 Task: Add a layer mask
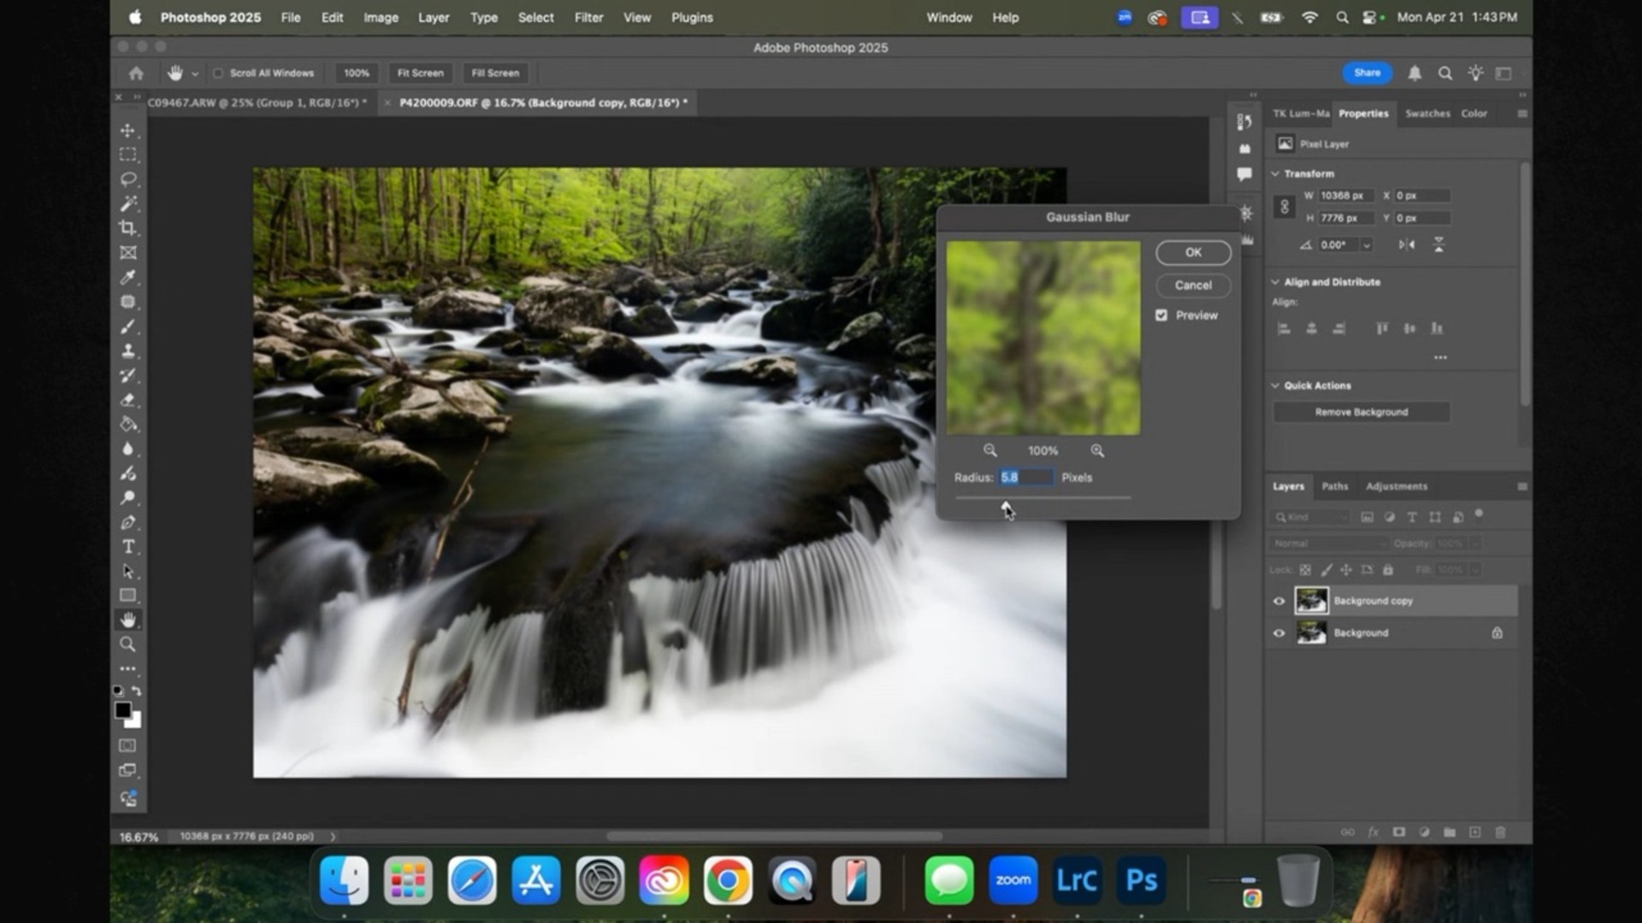point(1399,832)
